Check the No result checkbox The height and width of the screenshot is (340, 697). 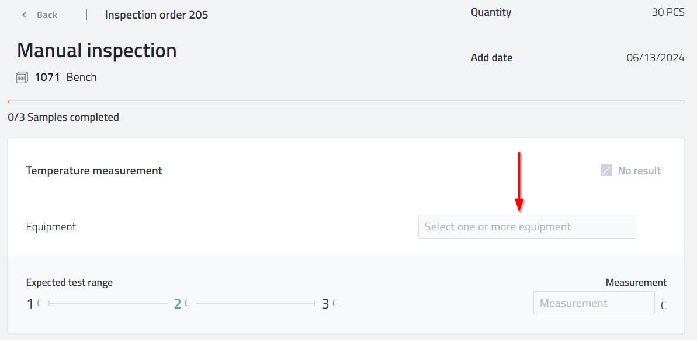point(606,171)
